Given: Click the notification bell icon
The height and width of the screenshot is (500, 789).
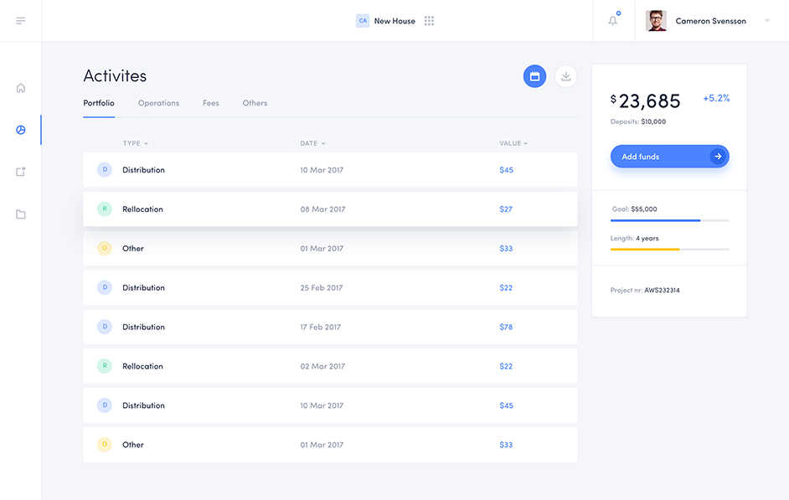Looking at the screenshot, I should click(613, 21).
